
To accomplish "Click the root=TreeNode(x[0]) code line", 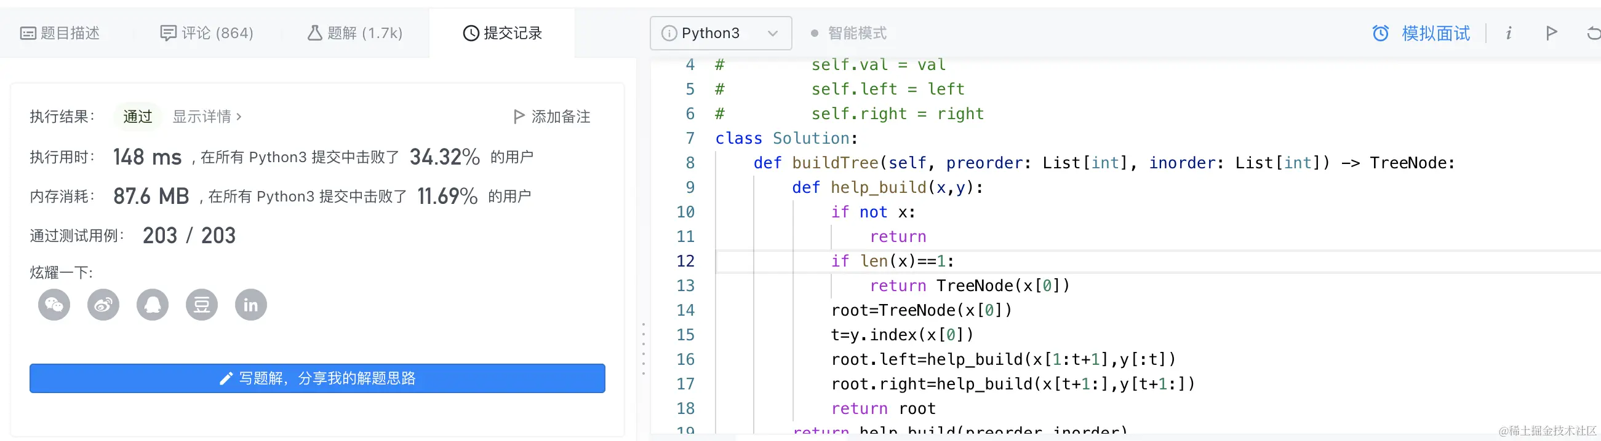I will pos(922,310).
